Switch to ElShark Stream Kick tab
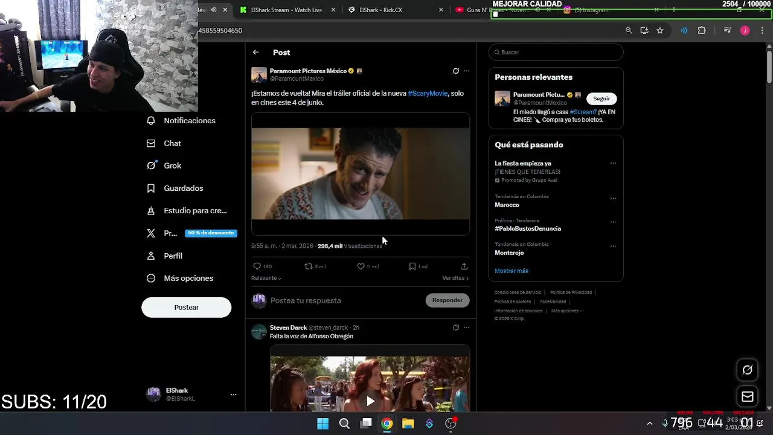The width and height of the screenshot is (773, 435). click(x=286, y=10)
